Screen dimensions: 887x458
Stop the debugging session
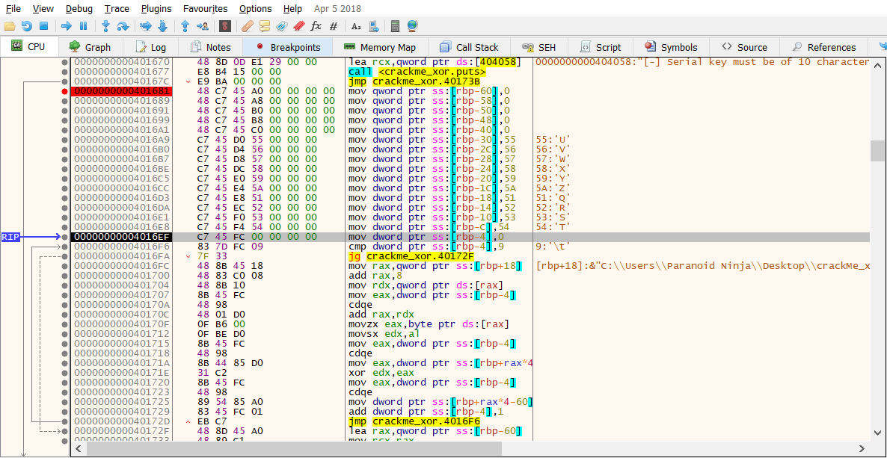click(x=43, y=26)
